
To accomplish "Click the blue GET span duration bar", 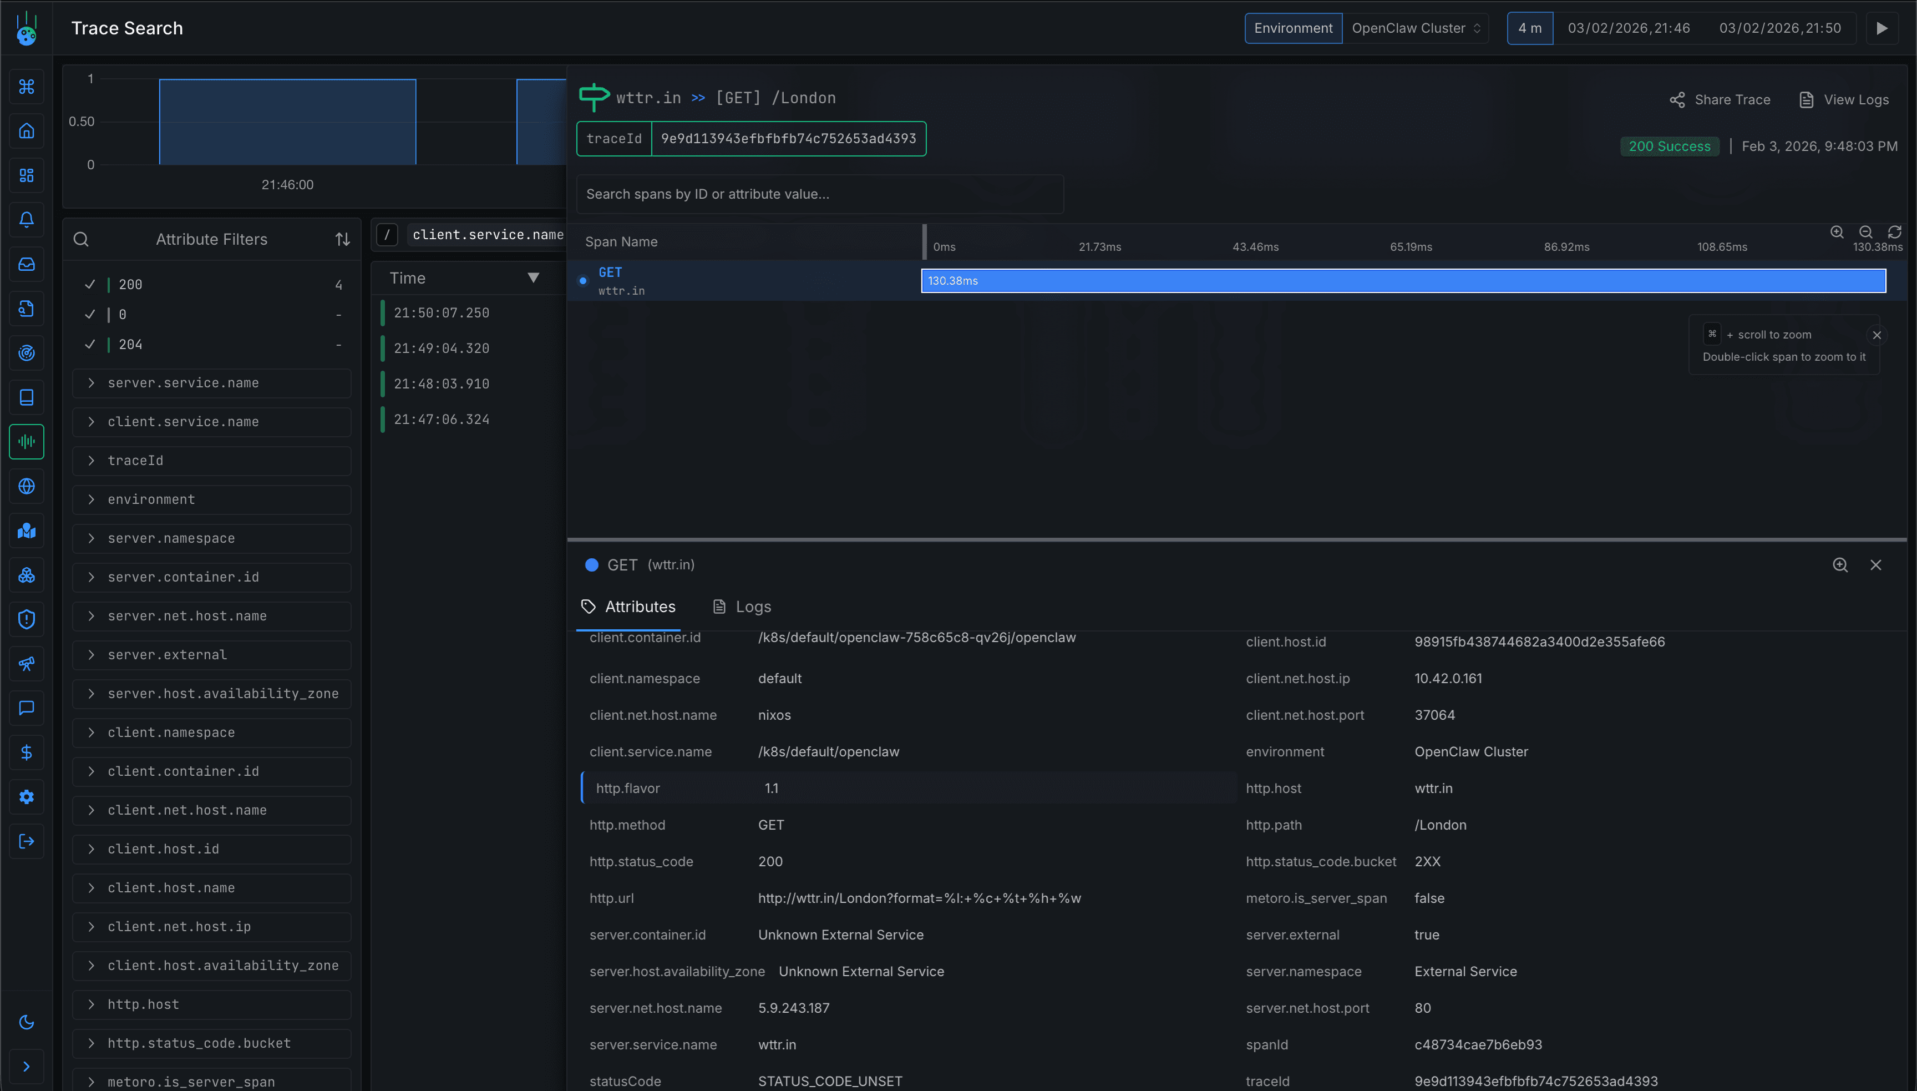I will click(x=1400, y=280).
